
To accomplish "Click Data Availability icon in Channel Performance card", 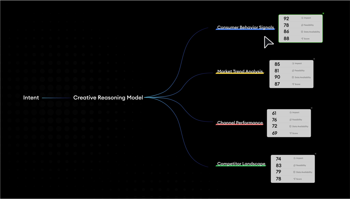I will pos(290,126).
